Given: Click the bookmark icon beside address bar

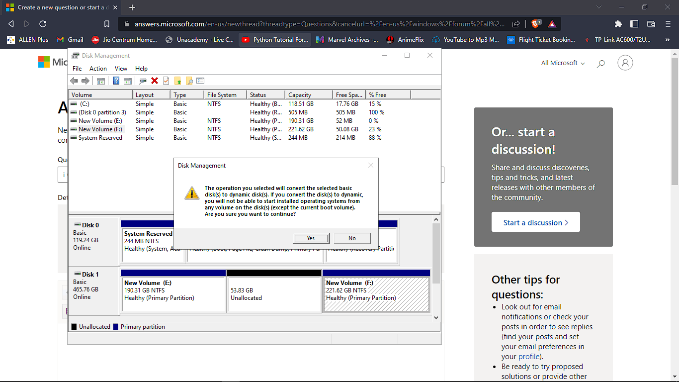Looking at the screenshot, I should tap(107, 24).
